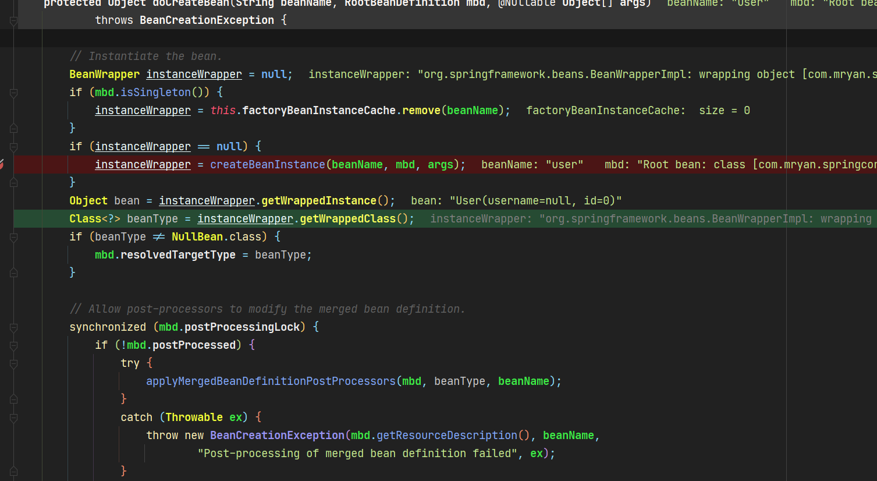The height and width of the screenshot is (481, 877).
Task: Collapse the catch (Throwable ex) block
Action: pyautogui.click(x=13, y=418)
